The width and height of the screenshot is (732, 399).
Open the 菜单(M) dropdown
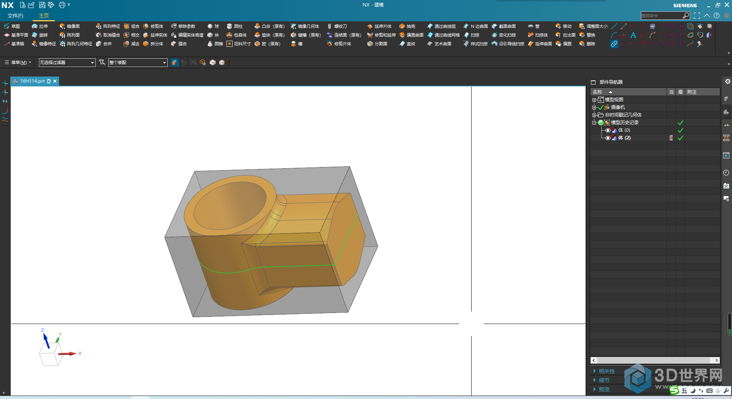click(18, 62)
